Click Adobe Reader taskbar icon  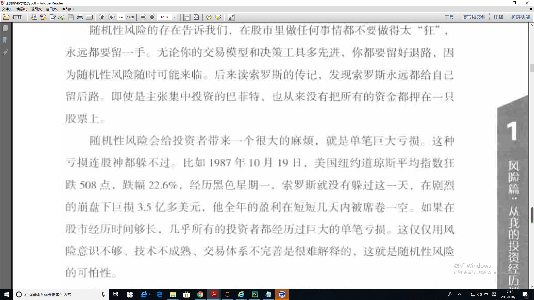214,294
